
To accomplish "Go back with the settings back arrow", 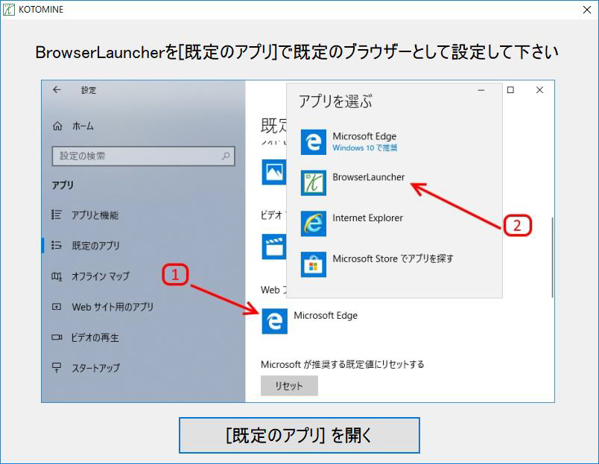I will (57, 90).
